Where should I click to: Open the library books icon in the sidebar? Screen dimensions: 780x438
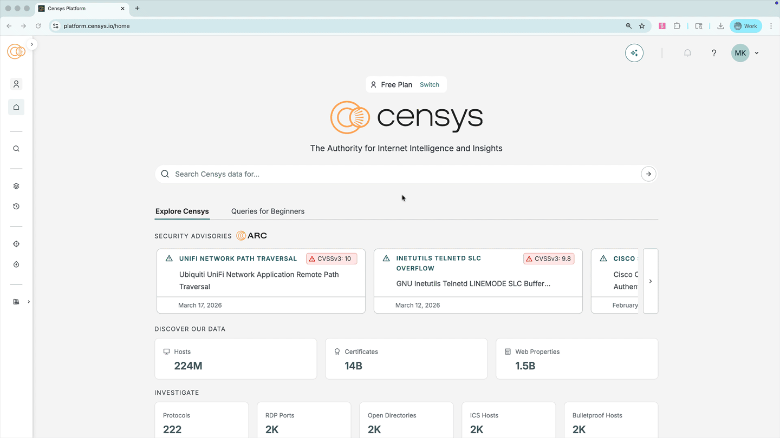tap(16, 302)
